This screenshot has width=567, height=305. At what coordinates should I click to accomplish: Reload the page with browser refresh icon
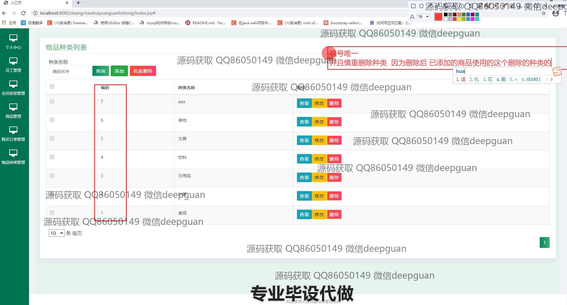point(23,13)
